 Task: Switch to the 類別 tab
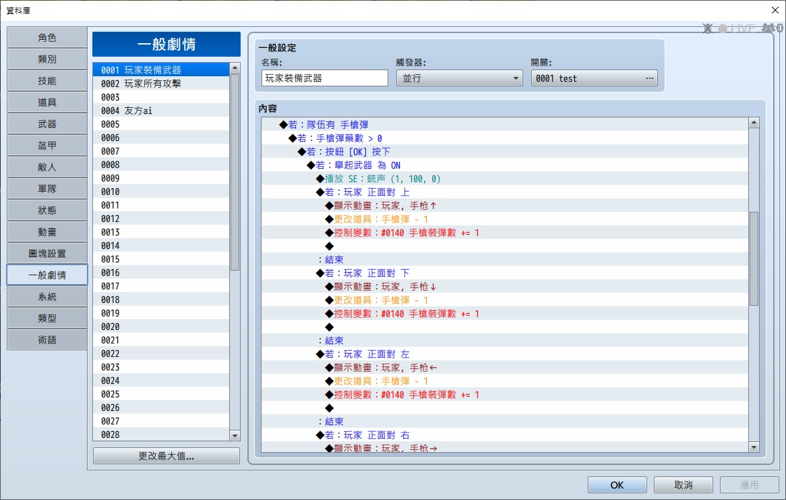47,59
